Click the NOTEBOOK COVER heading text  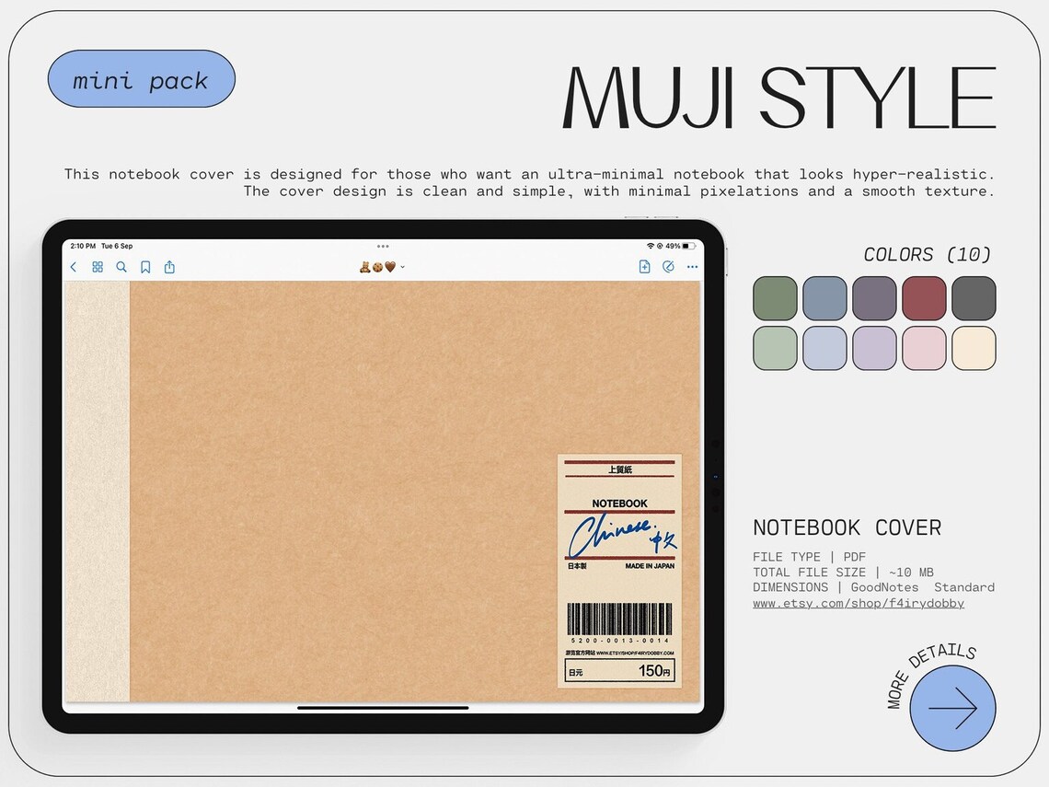tap(847, 527)
